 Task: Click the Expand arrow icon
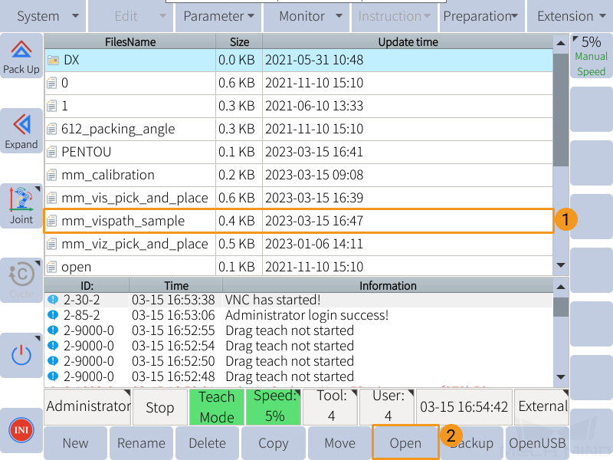21,124
